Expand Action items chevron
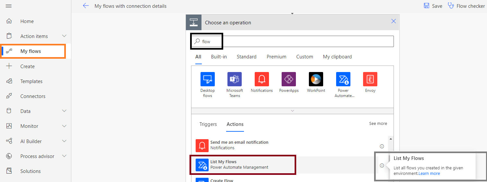 64,36
